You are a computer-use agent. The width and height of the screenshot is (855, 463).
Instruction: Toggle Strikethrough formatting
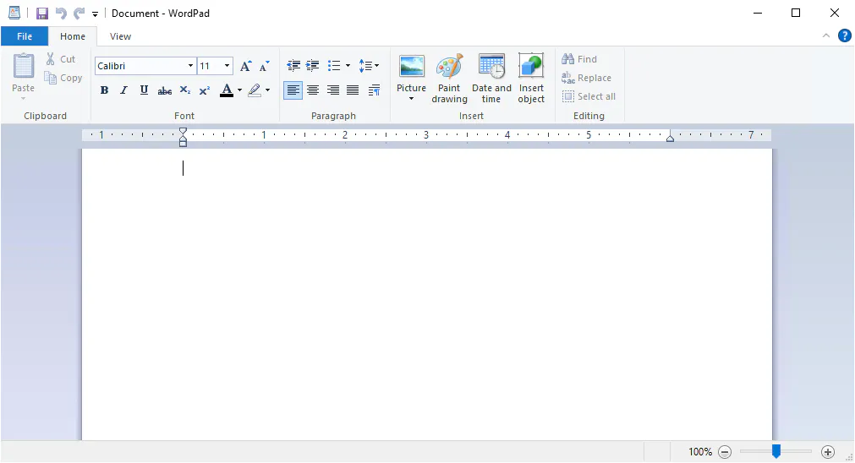click(x=164, y=90)
